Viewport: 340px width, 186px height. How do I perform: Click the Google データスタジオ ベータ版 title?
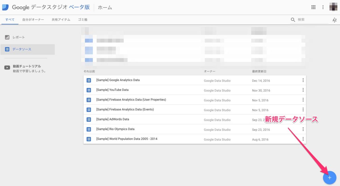pos(51,7)
